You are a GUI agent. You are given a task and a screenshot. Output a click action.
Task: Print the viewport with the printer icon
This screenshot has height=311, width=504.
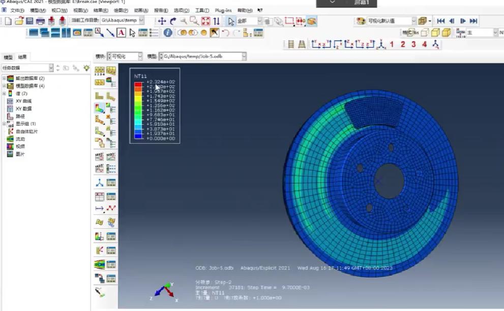coord(41,21)
